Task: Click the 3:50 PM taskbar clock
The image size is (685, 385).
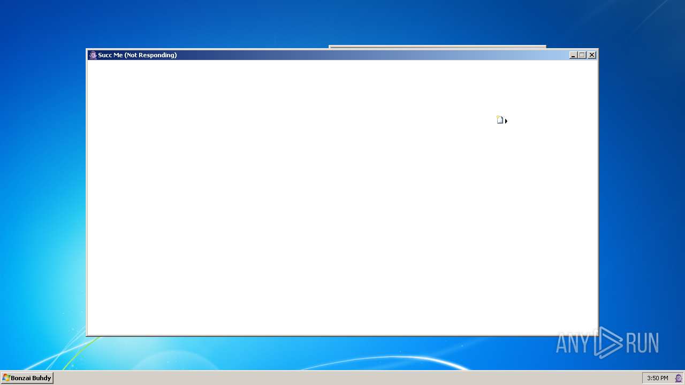Action: [657, 378]
